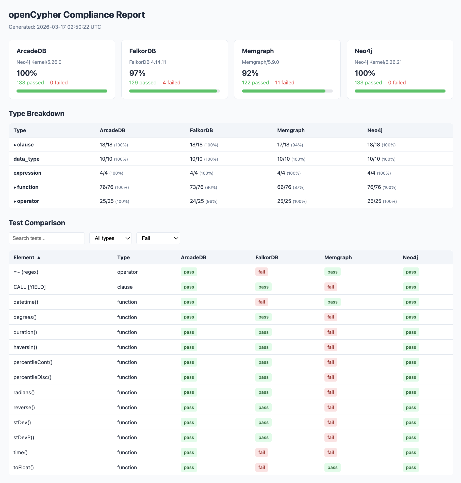Select the ArcadeDB summary card title
Screen dimensions: 461x483
(x=31, y=51)
